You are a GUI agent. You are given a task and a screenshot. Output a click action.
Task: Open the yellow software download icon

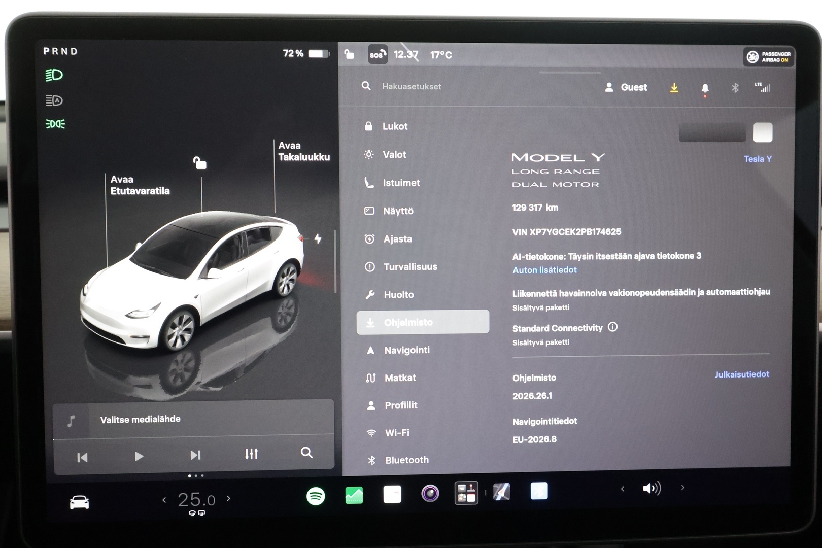674,88
